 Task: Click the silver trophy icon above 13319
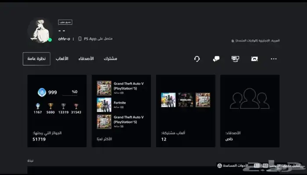click(x=64, y=106)
